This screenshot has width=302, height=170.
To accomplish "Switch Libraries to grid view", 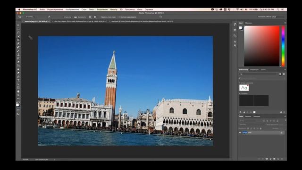I will click(x=280, y=74).
